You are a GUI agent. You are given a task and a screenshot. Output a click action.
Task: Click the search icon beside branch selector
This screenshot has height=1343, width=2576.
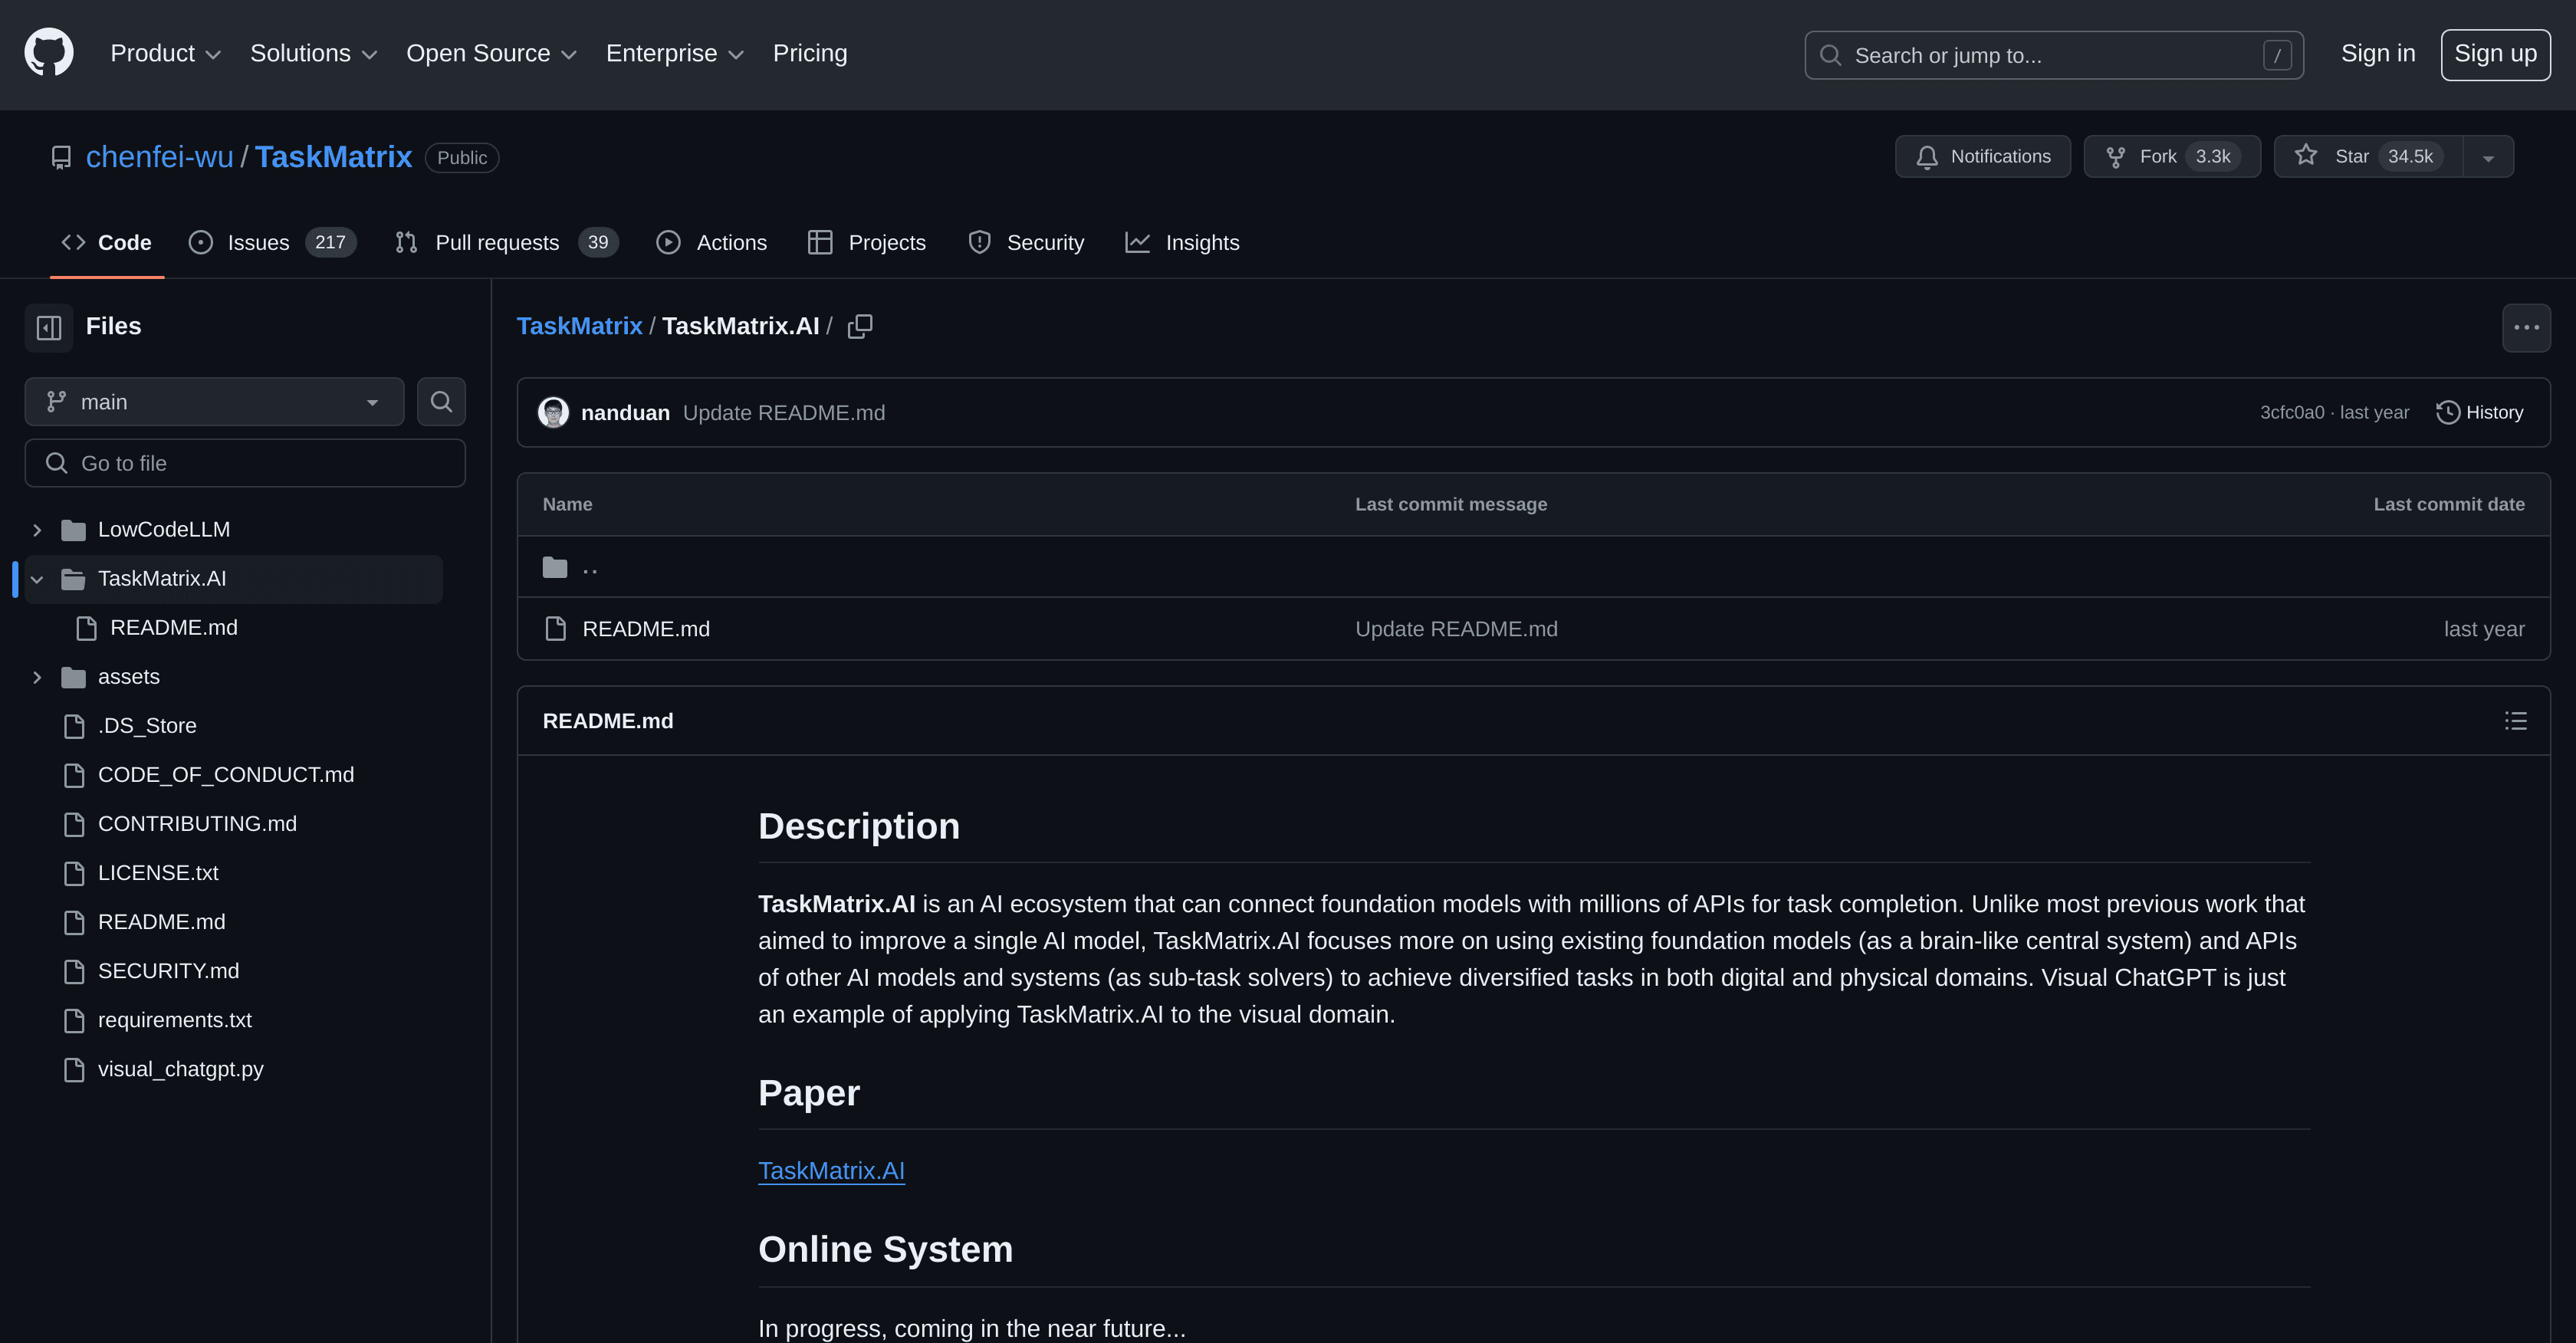[441, 401]
